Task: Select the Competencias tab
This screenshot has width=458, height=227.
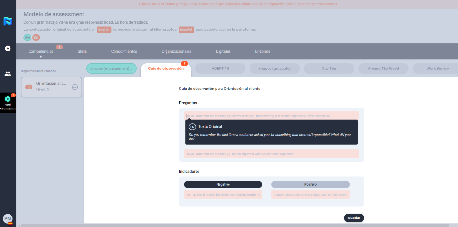Action: point(41,51)
